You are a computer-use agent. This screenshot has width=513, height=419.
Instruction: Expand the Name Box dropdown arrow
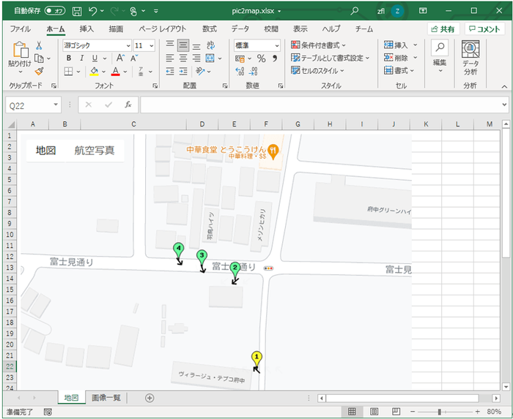click(56, 105)
